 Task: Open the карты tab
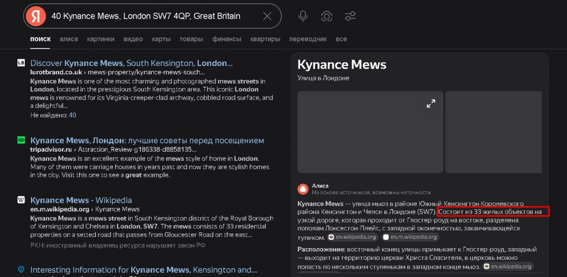coord(161,39)
